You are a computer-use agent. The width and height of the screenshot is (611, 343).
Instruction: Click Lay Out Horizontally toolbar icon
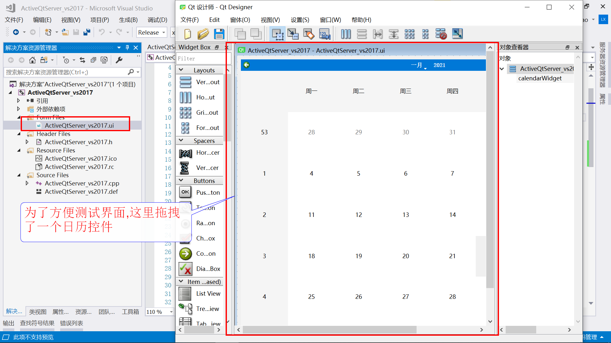346,34
